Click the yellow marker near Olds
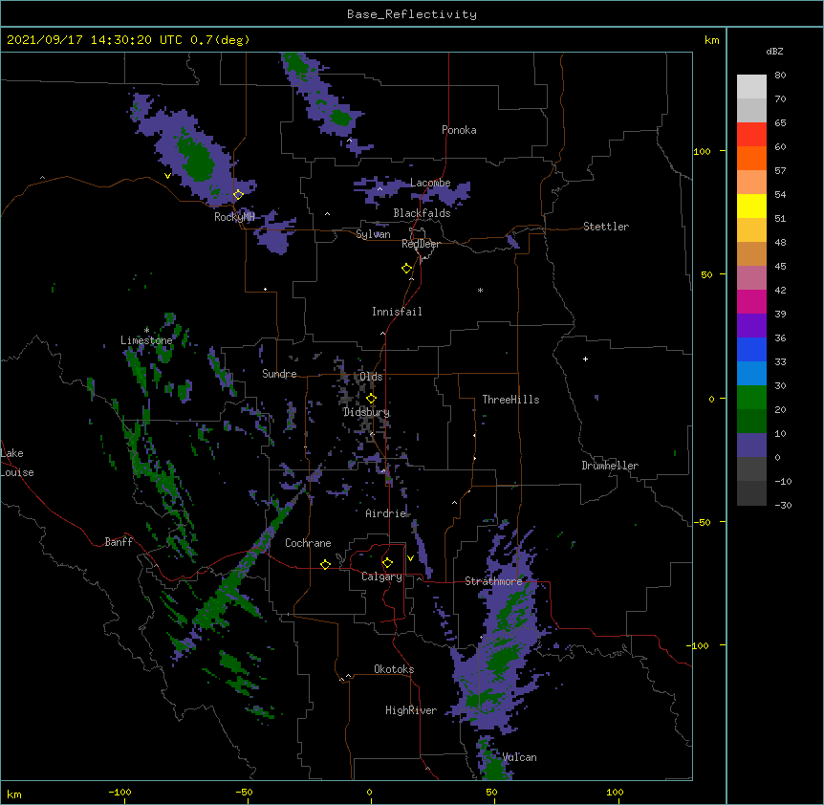824x805 pixels. pyautogui.click(x=371, y=399)
